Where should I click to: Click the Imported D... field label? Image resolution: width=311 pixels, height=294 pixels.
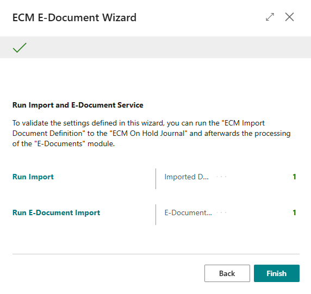click(x=186, y=177)
